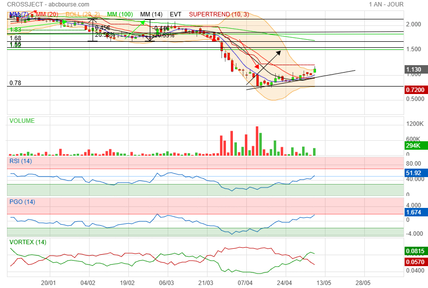Viewport: 428px width, 288px height.
Task: Select the "24/04" date on the time axis
Action: click(285, 283)
